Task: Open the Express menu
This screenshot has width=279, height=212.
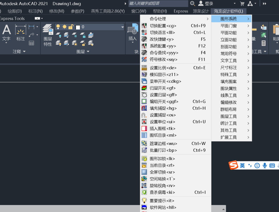Action: coord(181,11)
